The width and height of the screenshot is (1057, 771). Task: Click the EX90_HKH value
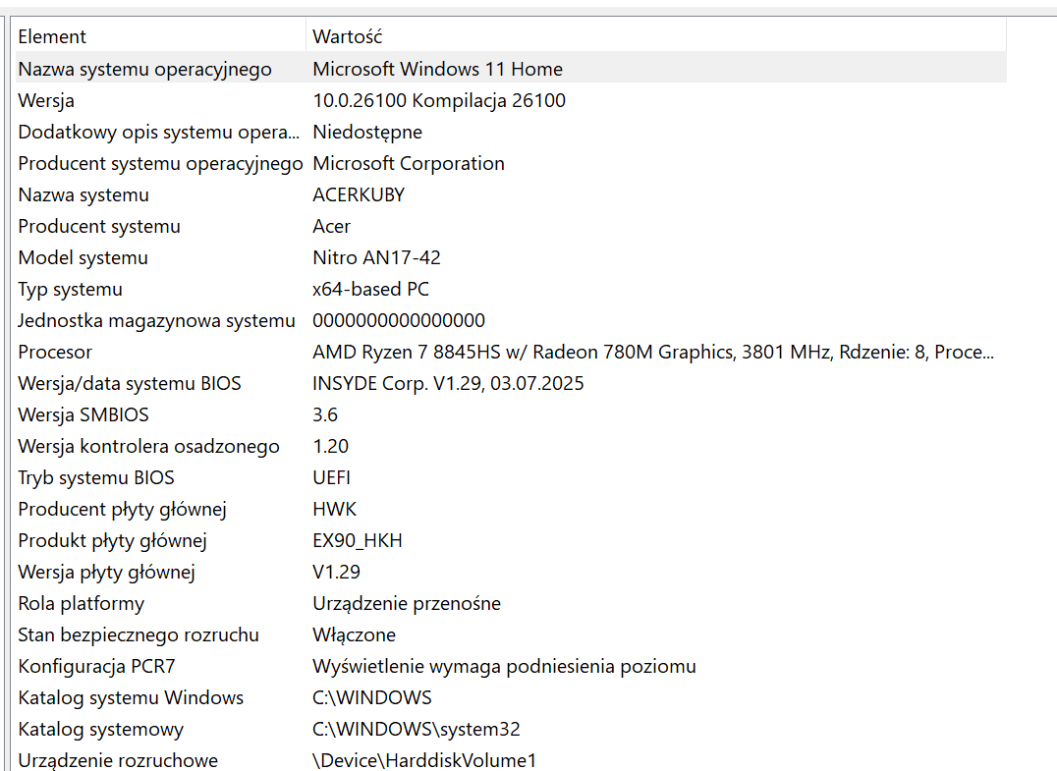pyautogui.click(x=358, y=540)
